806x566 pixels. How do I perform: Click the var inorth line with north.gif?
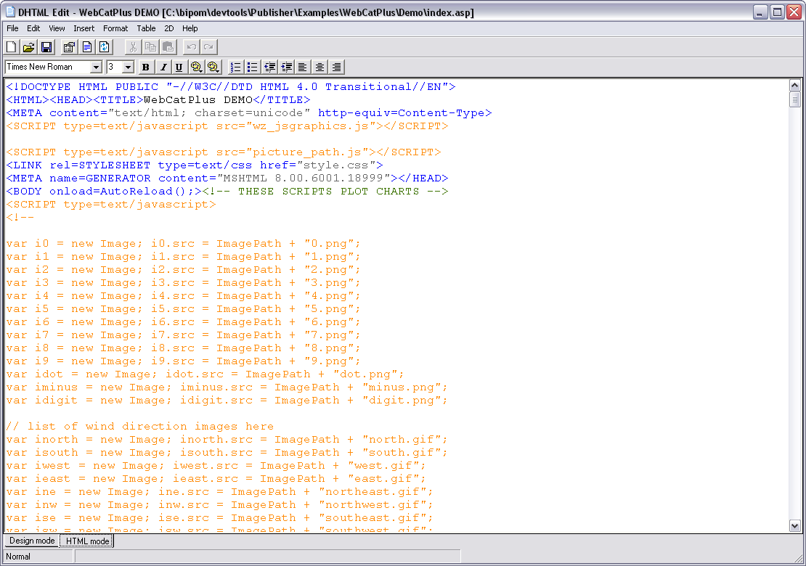tap(227, 439)
